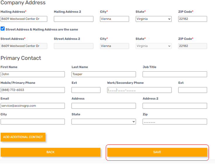This screenshot has width=215, height=168.
Task: Click the Ext field beside Mobile phone
Action: tap(86, 90)
